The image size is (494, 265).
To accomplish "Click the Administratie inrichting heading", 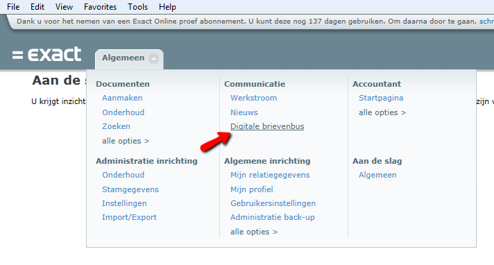I will 146,161.
